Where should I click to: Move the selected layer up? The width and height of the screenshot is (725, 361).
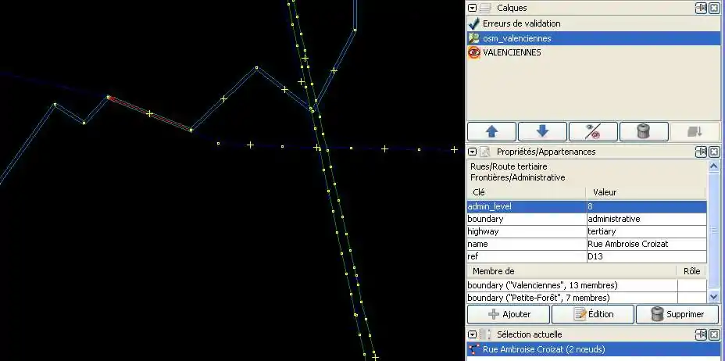490,131
